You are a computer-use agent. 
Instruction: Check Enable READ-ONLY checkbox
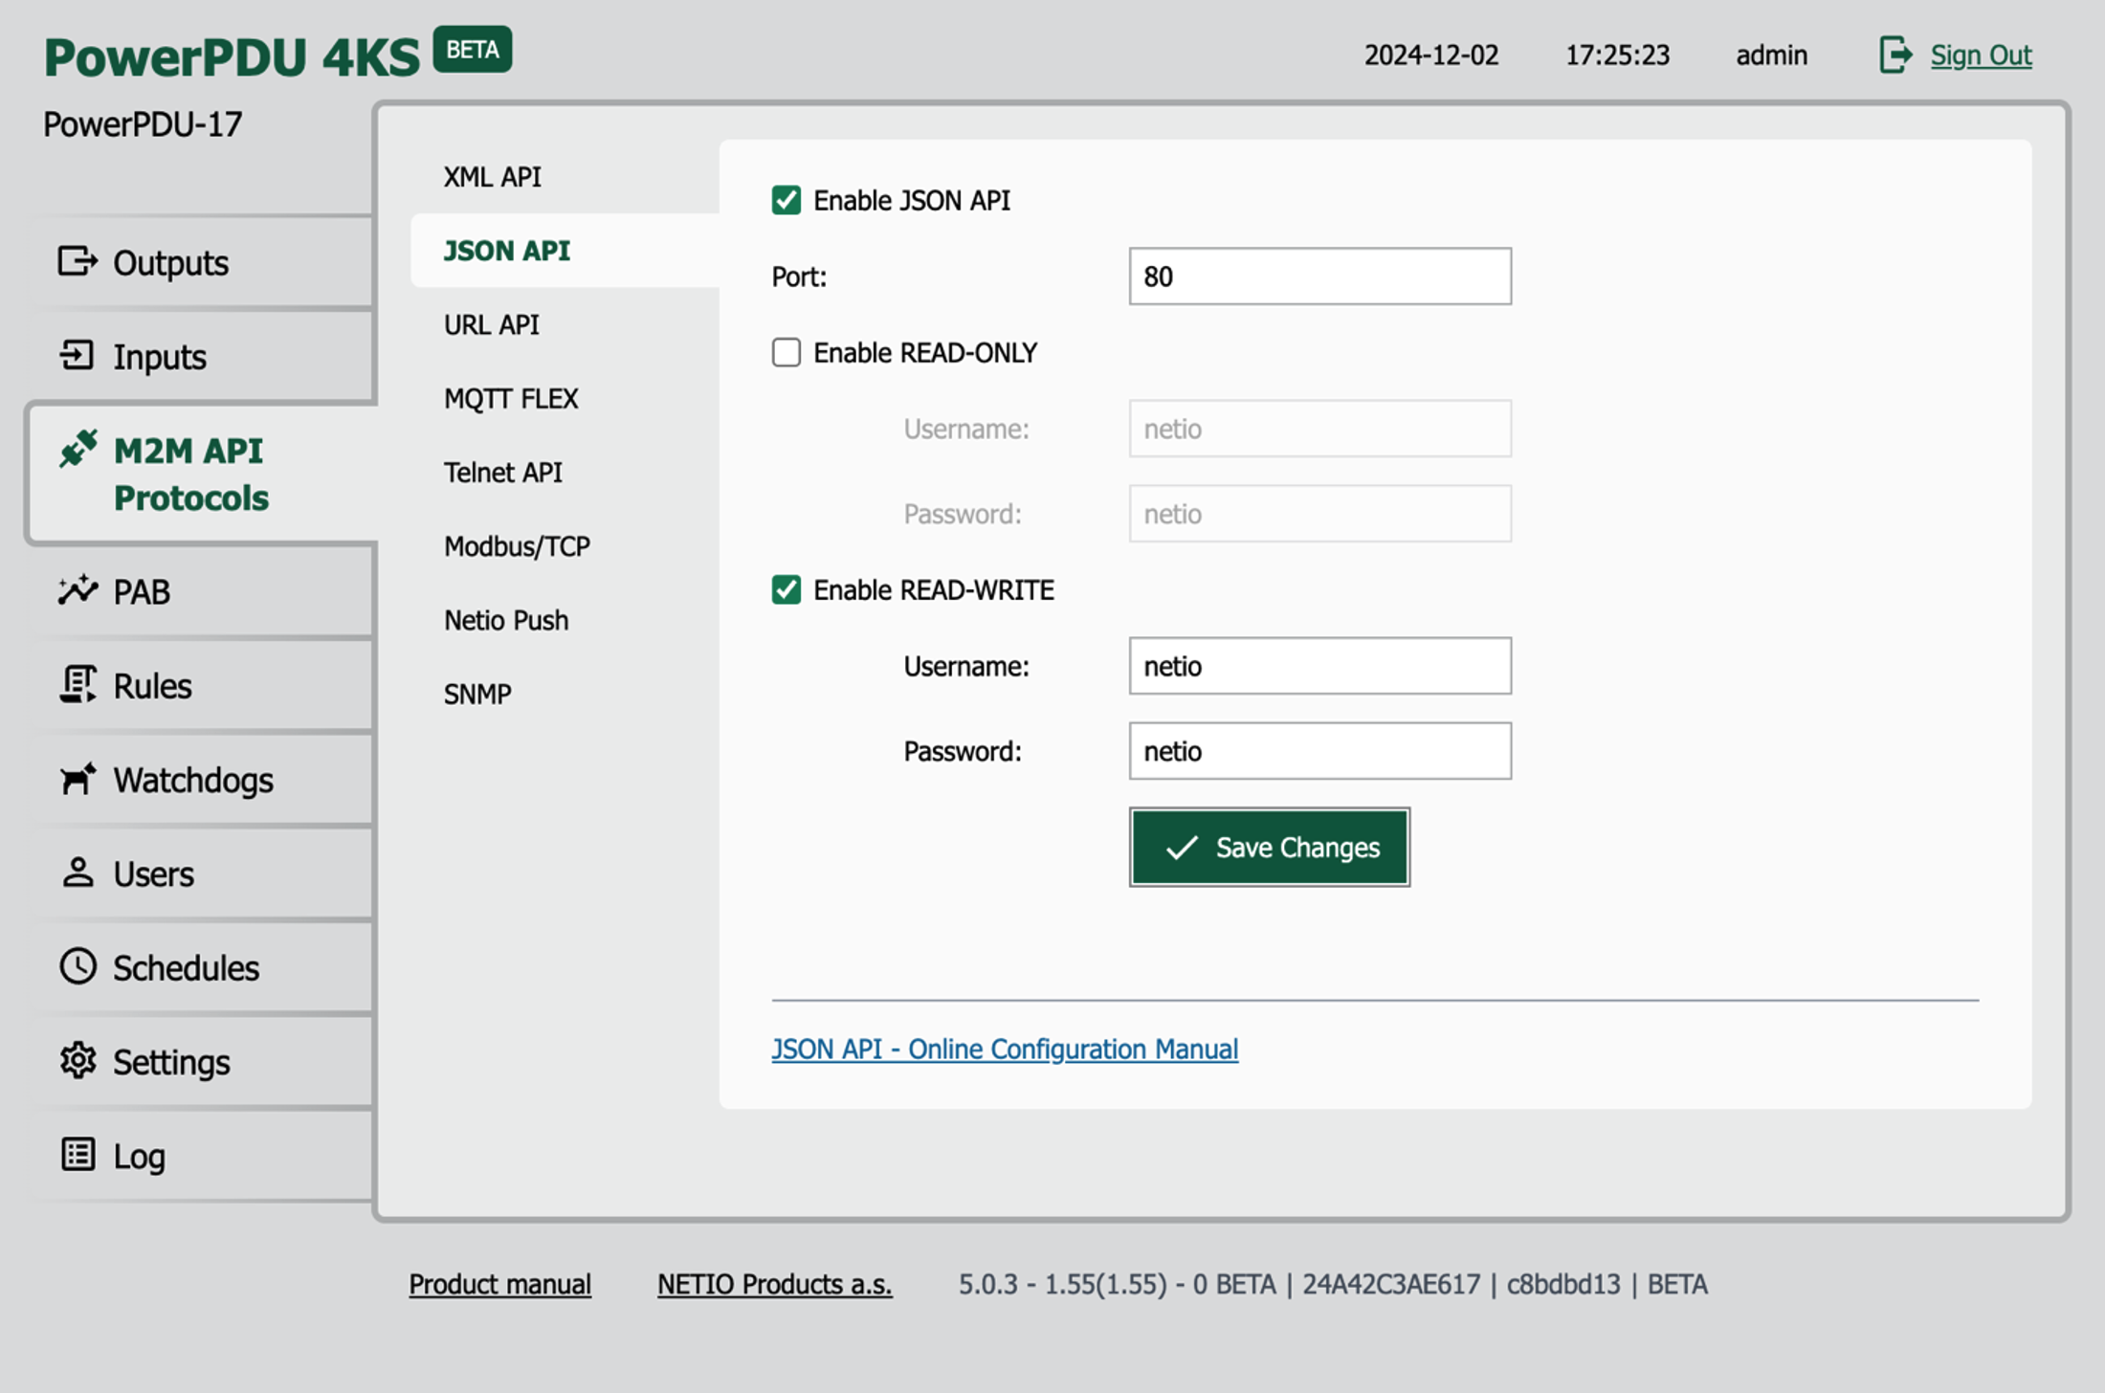(787, 352)
